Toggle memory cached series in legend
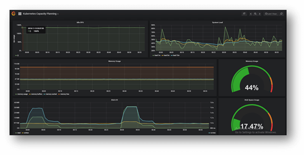304x155 pixels. (x=50, y=94)
